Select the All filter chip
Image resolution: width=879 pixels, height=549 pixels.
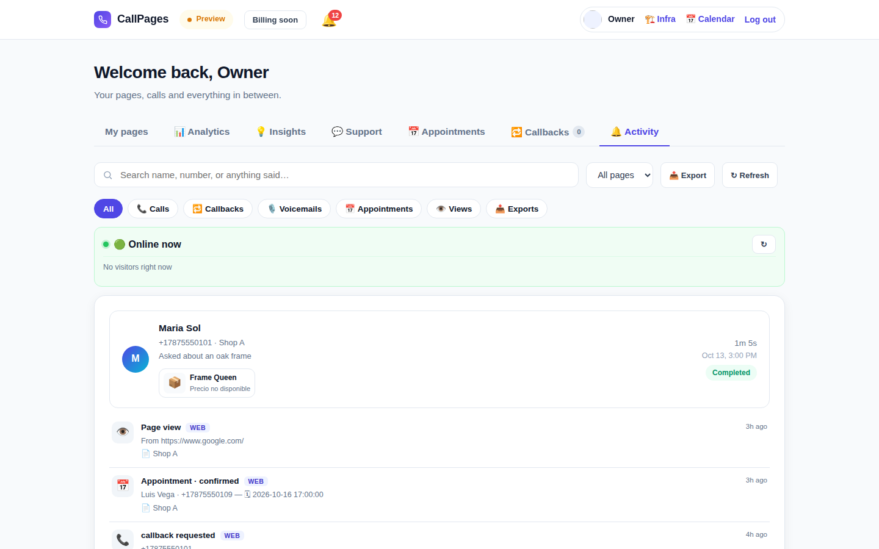[108, 209]
